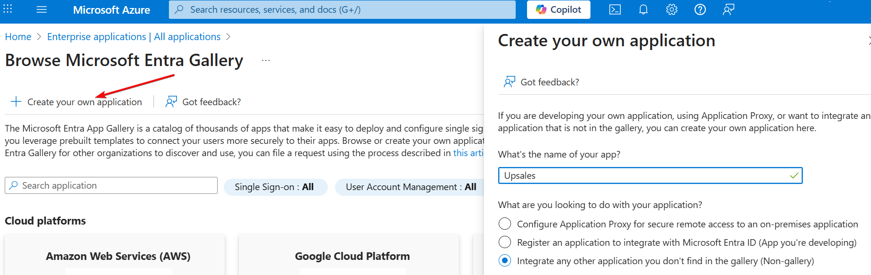Open the notifications bell
Viewport: 871px width, 275px height.
click(x=643, y=9)
